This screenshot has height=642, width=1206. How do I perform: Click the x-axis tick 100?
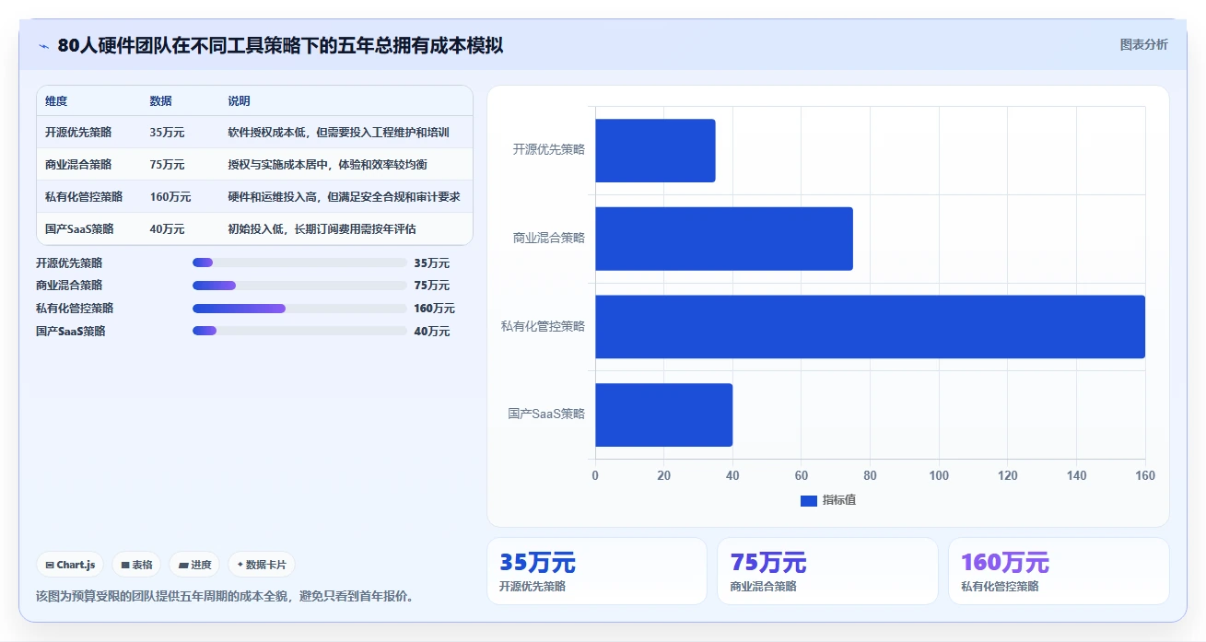click(x=939, y=476)
